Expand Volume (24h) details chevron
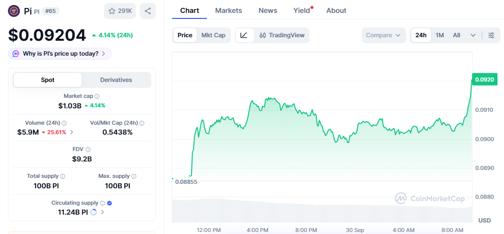 [x=72, y=132]
